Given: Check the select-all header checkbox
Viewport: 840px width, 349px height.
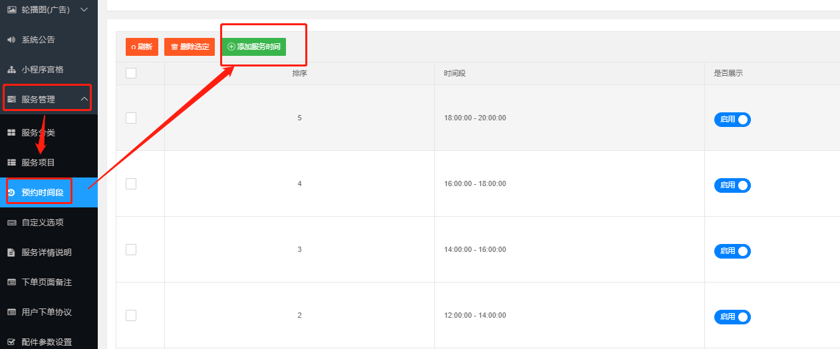Looking at the screenshot, I should click(131, 73).
